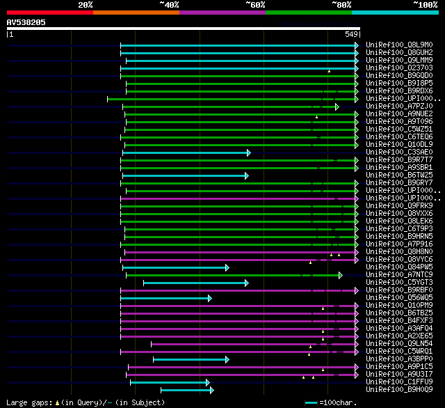The width and height of the screenshot is (445, 408).
Task: Click the cyan alignment bar for Q8L9M0
Action: 239,45
